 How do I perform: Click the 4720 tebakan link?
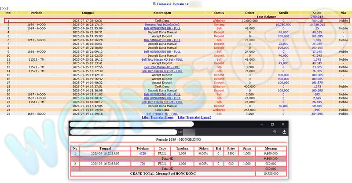click(x=142, y=154)
